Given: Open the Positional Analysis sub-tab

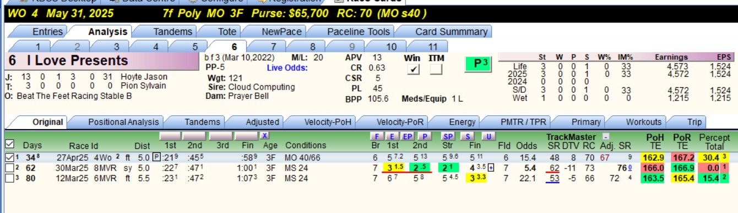Looking at the screenshot, I should (x=123, y=122).
